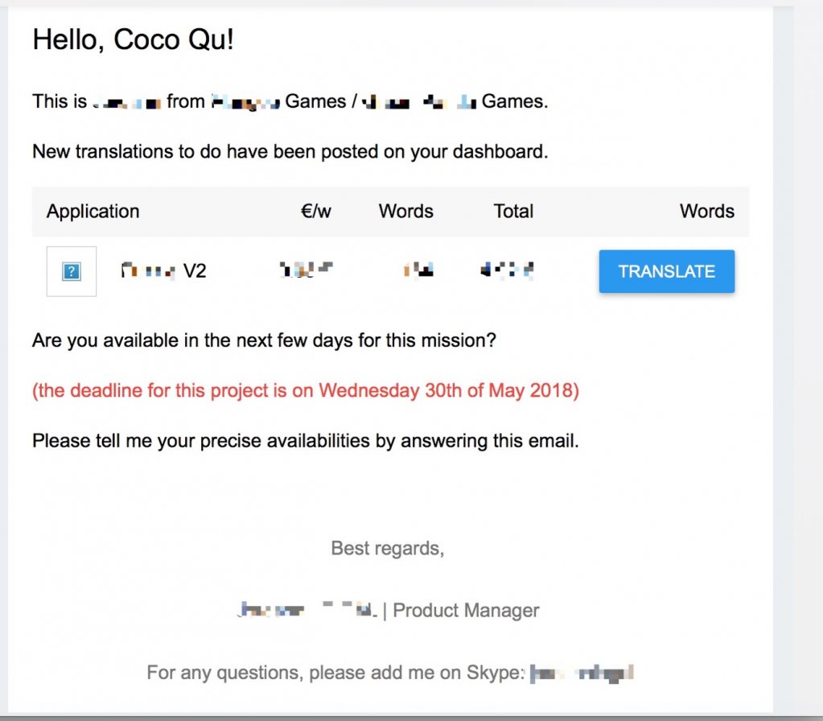823x721 pixels.
Task: Click the €/w column header
Action: pyautogui.click(x=315, y=211)
